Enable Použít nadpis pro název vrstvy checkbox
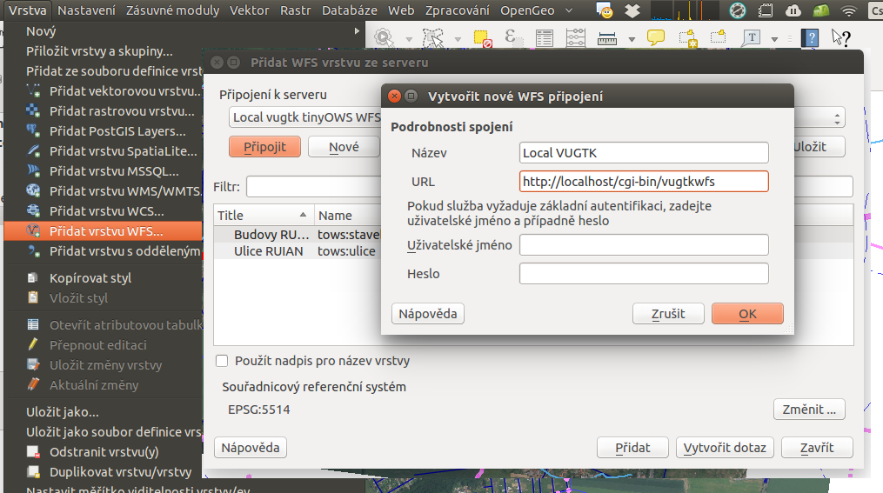Screen dimensions: 883x493 (222, 361)
